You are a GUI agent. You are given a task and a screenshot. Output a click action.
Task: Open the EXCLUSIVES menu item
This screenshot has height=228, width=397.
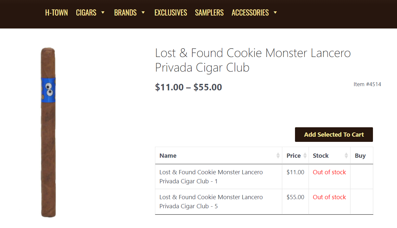pyautogui.click(x=171, y=13)
